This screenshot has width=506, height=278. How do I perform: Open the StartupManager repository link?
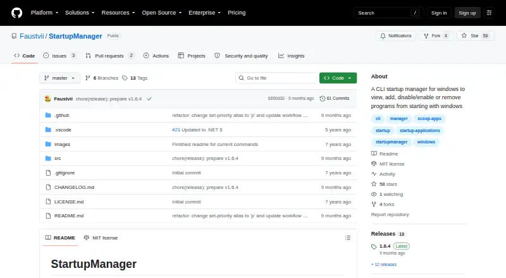[x=75, y=36]
